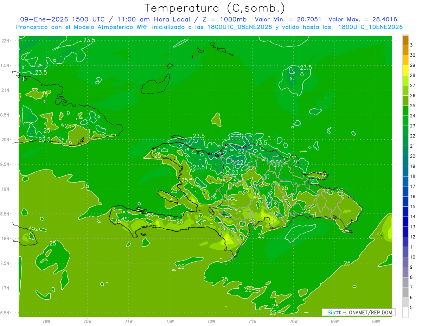Click the 19N latitude axis label
Viewport: 422px width, 326px height.
pyautogui.click(x=5, y=189)
